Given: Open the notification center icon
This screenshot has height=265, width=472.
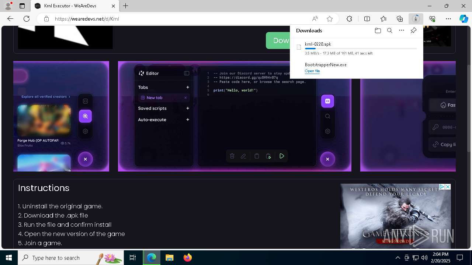Looking at the screenshot, I should (460, 258).
